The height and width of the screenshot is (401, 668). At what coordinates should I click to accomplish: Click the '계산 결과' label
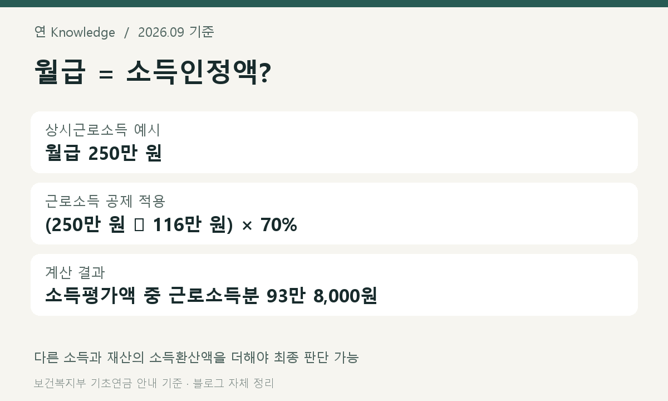tap(75, 272)
